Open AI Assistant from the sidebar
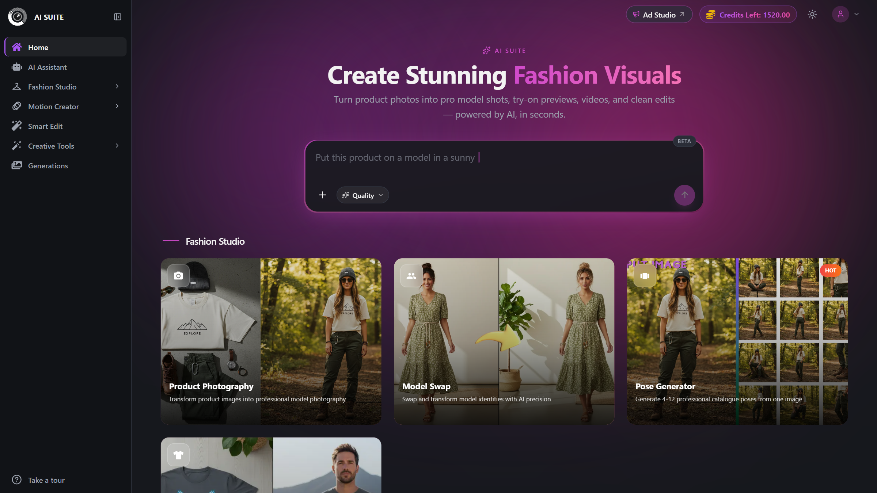Screen dimensions: 877x493 point(66,67)
